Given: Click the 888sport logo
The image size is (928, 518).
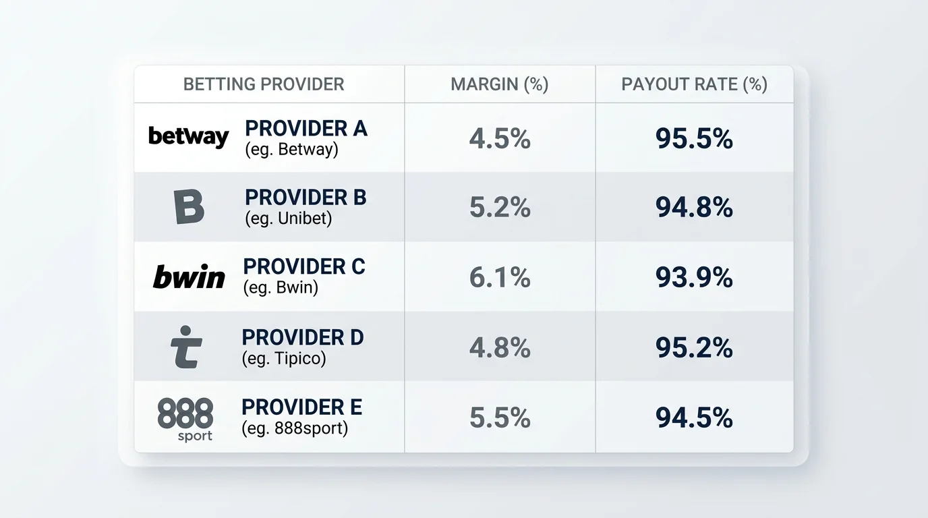Looking at the screenshot, I should 185,420.
